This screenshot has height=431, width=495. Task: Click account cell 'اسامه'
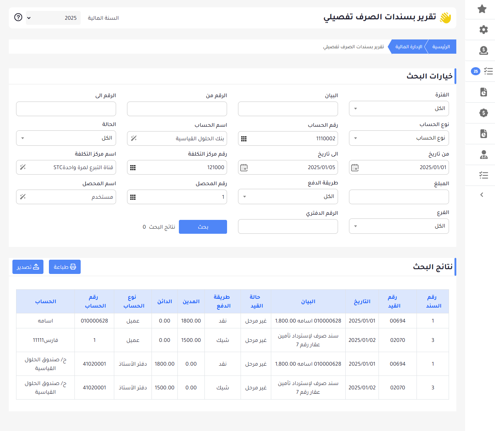coord(45,321)
